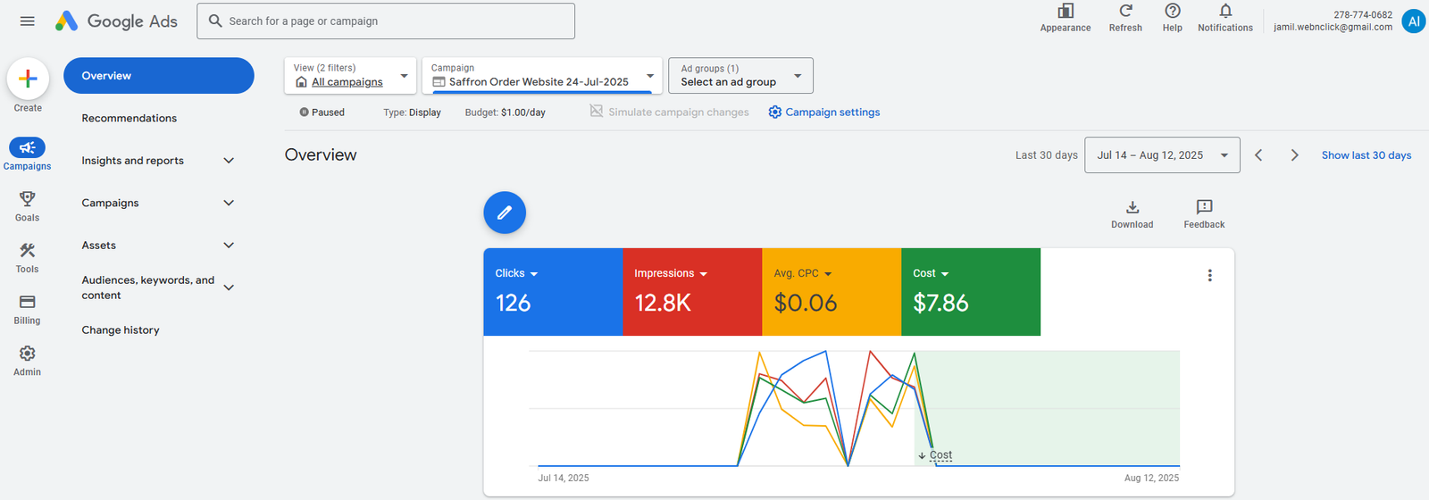Click the blue pencil edit button

(505, 212)
